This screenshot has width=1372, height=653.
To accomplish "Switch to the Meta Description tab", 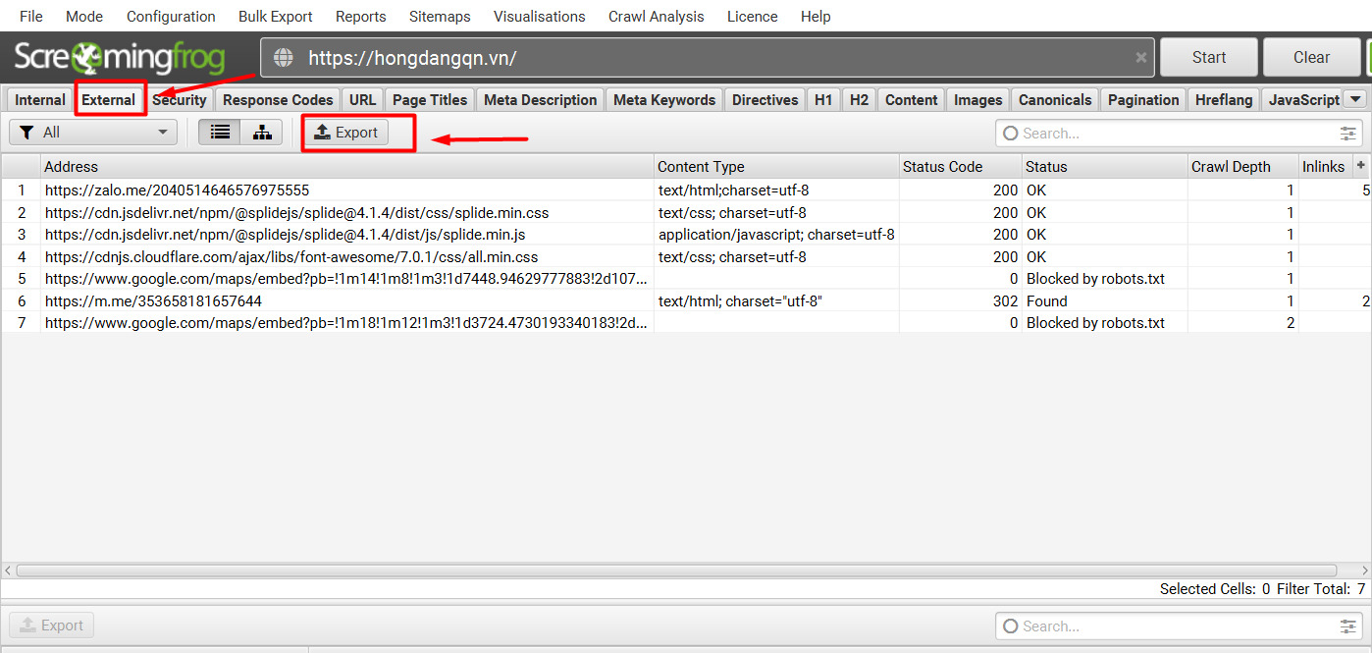I will pos(541,100).
